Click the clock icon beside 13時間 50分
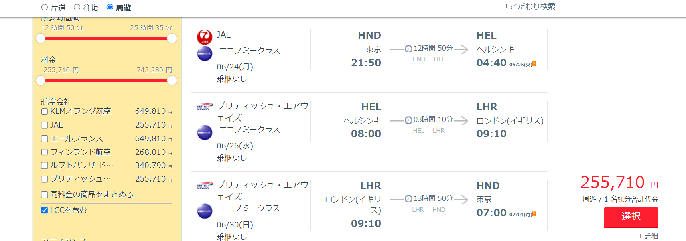This screenshot has height=241, width=686. (408, 199)
